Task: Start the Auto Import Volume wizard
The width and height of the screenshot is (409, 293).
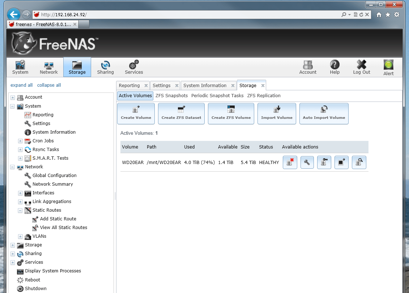Action: pos(324,113)
